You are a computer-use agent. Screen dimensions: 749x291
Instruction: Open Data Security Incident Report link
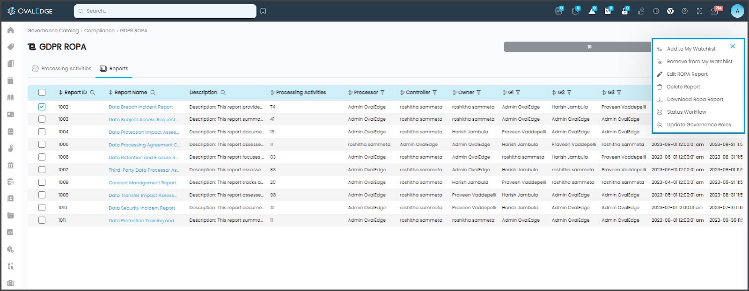[x=142, y=208]
